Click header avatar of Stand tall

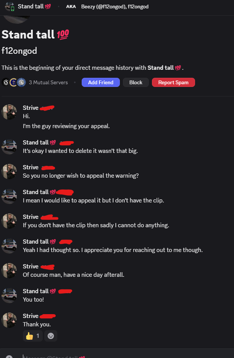click(10, 6)
